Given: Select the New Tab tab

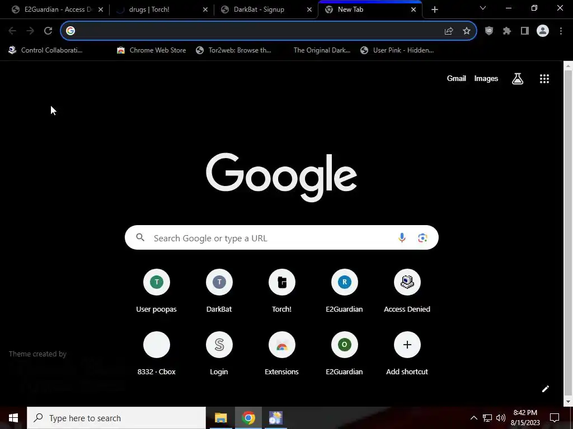Looking at the screenshot, I should 370,9.
